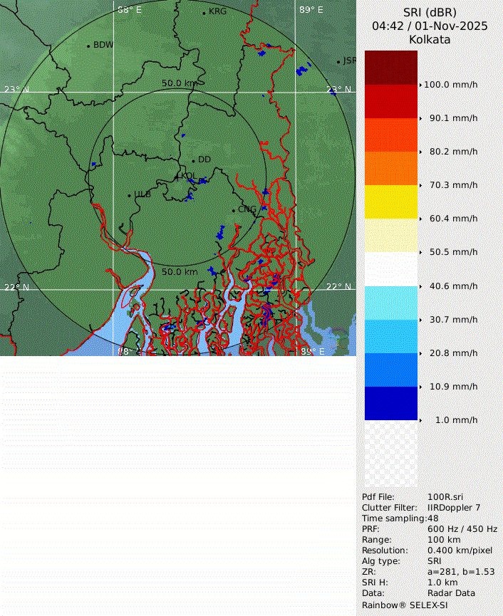The height and width of the screenshot is (616, 503).
Task: Select the ULB location marker
Action: (x=129, y=195)
